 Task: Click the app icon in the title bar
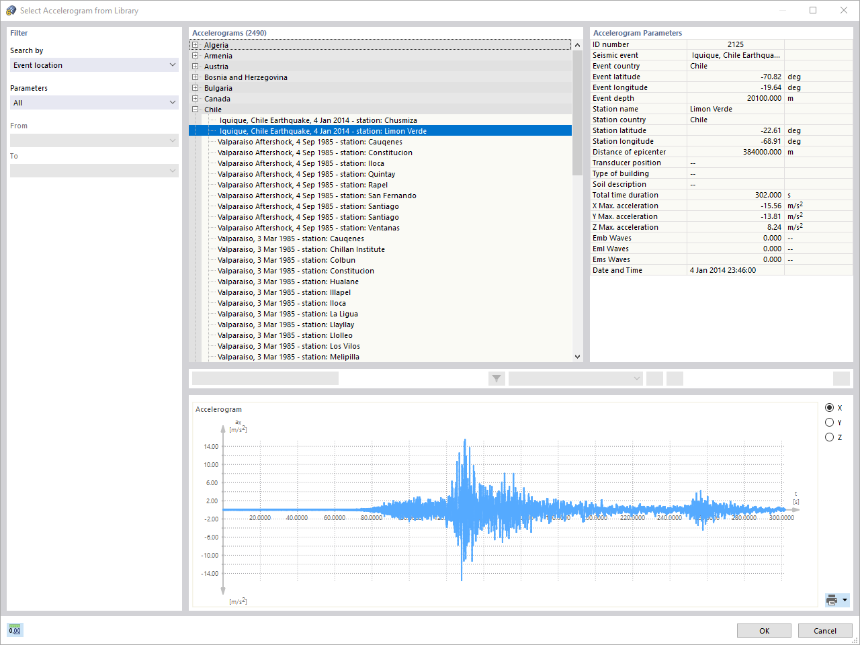[11, 10]
